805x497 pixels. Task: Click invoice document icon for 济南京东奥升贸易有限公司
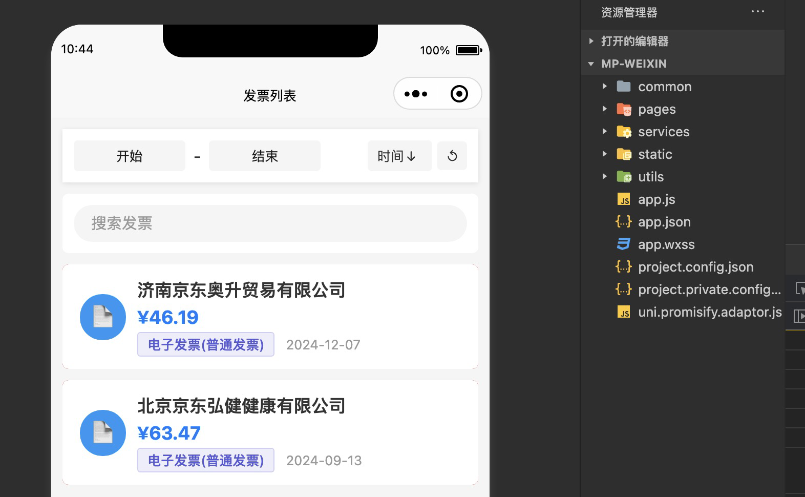pyautogui.click(x=103, y=317)
